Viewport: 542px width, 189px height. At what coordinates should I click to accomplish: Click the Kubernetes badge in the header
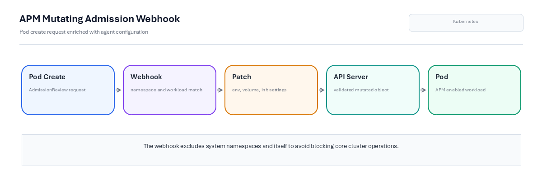[x=466, y=22]
